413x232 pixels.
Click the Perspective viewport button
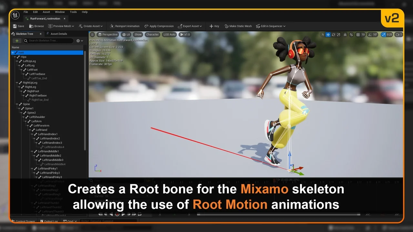[x=108, y=34]
